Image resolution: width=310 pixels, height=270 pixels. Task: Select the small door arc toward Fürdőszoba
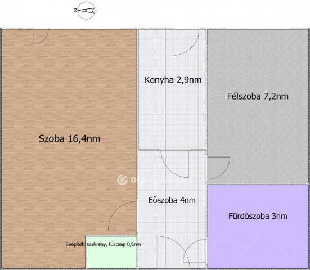(195, 251)
